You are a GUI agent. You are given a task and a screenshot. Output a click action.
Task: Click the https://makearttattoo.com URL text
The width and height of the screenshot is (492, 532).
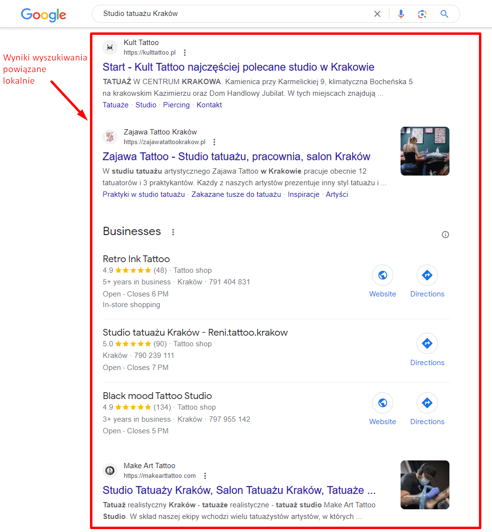[160, 476]
